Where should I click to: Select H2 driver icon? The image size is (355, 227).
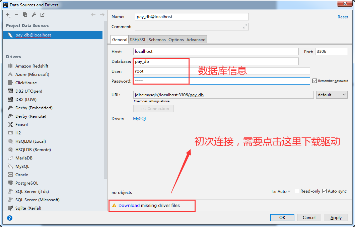click(x=10, y=133)
